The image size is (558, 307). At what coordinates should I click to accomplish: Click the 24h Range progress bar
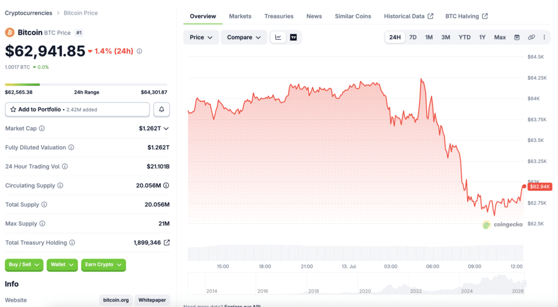(x=86, y=84)
